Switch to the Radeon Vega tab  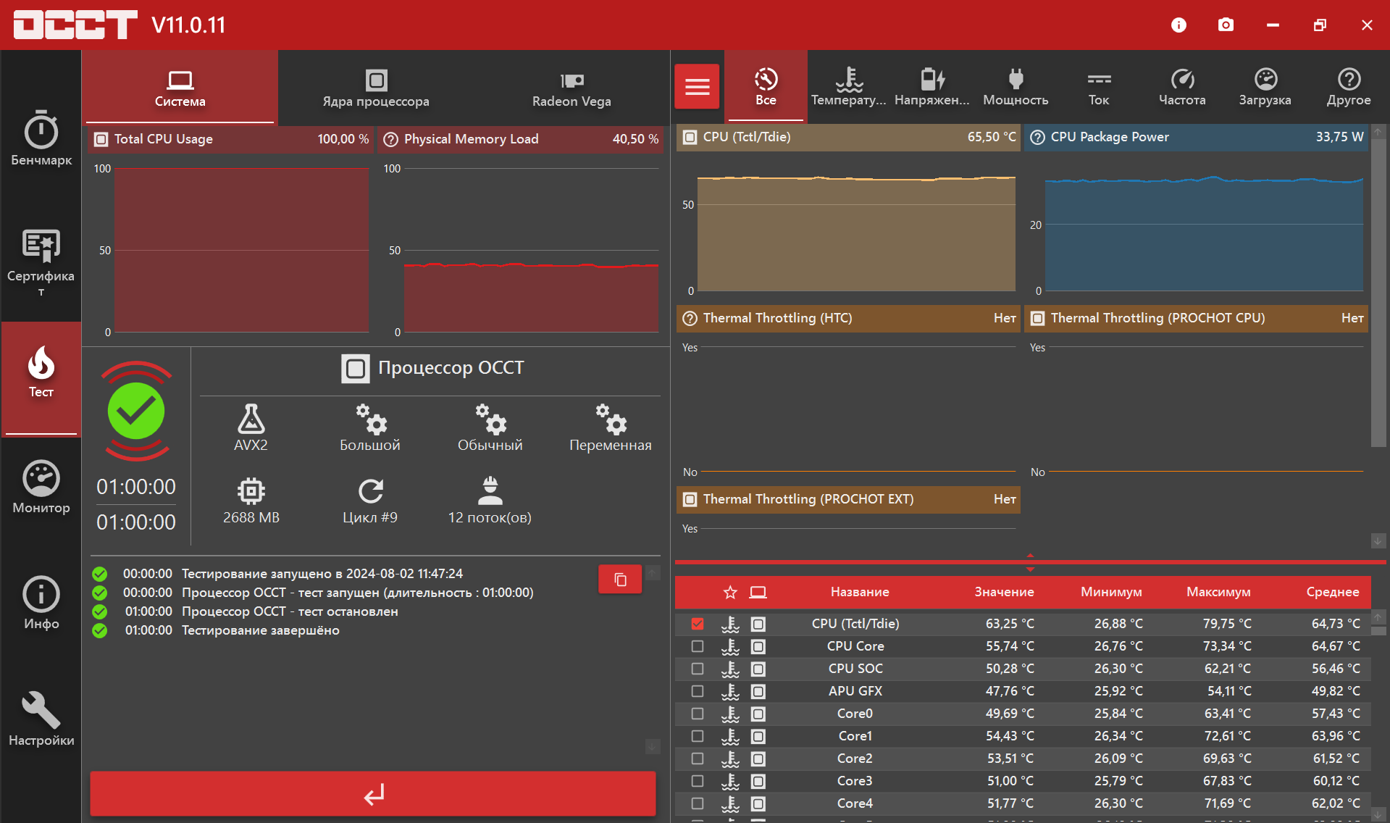click(572, 88)
